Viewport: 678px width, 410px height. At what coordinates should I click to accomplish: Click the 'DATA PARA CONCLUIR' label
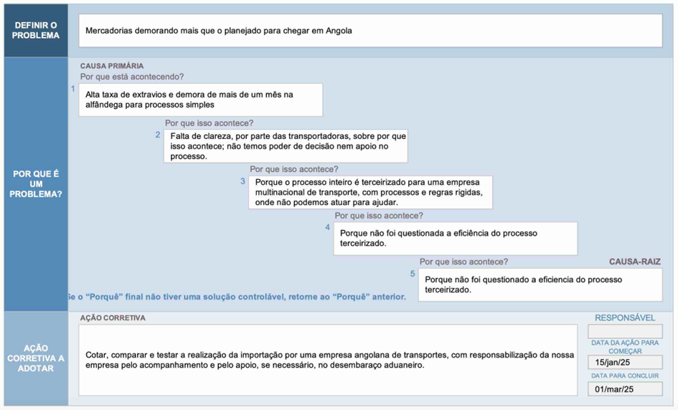click(625, 376)
